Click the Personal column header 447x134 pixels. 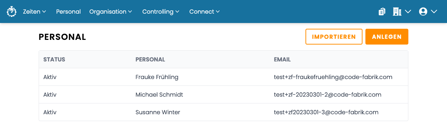pyautogui.click(x=150, y=60)
